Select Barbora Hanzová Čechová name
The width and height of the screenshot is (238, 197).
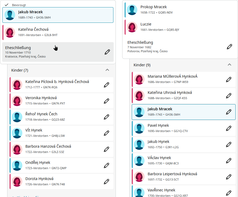point(48,146)
